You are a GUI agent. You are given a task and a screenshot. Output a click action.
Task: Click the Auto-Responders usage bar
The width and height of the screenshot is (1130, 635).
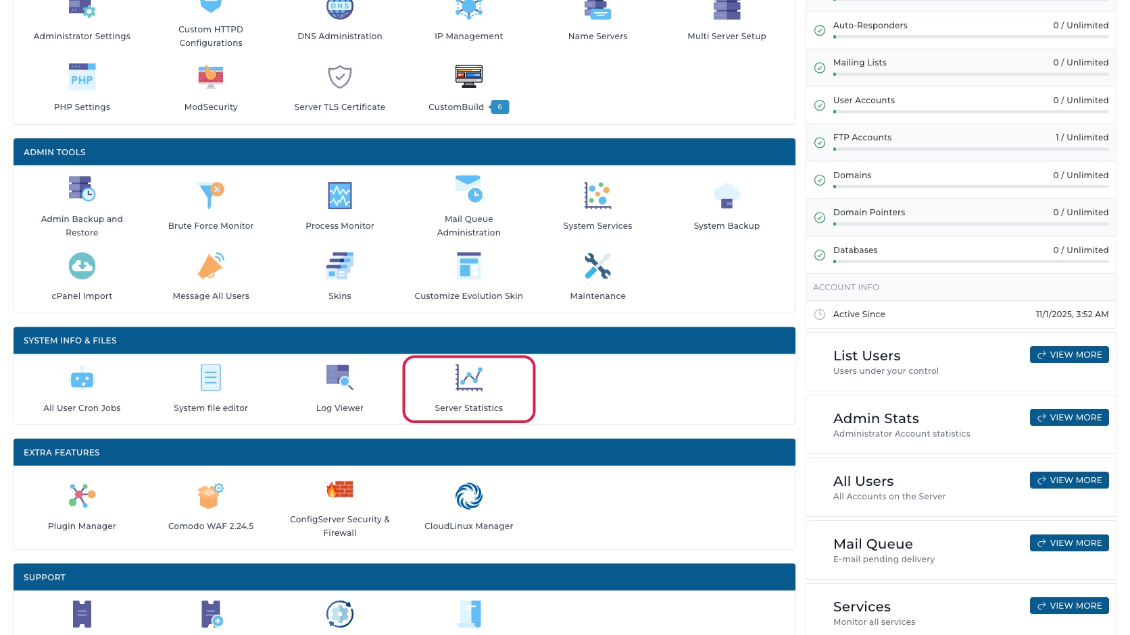coord(971,36)
